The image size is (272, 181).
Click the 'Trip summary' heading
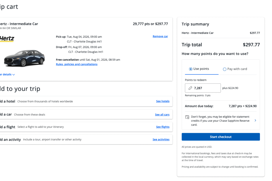pos(195,24)
